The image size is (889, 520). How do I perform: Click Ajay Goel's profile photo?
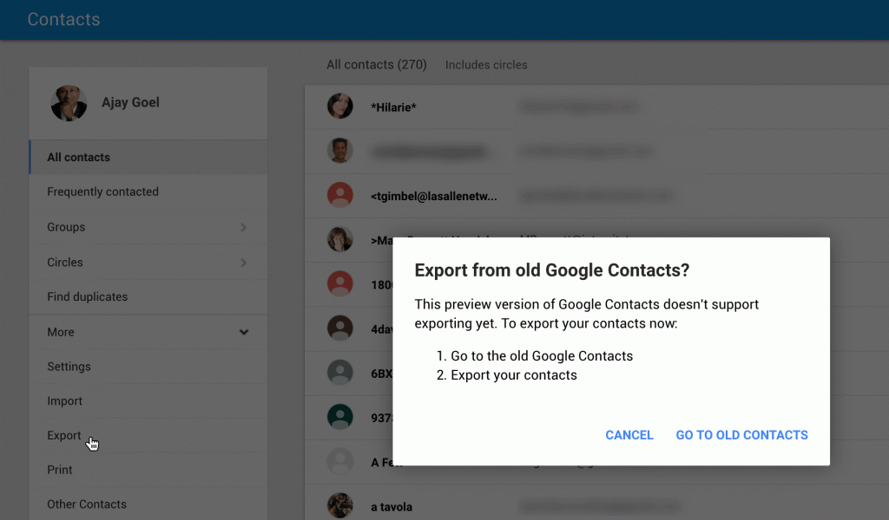pos(69,103)
